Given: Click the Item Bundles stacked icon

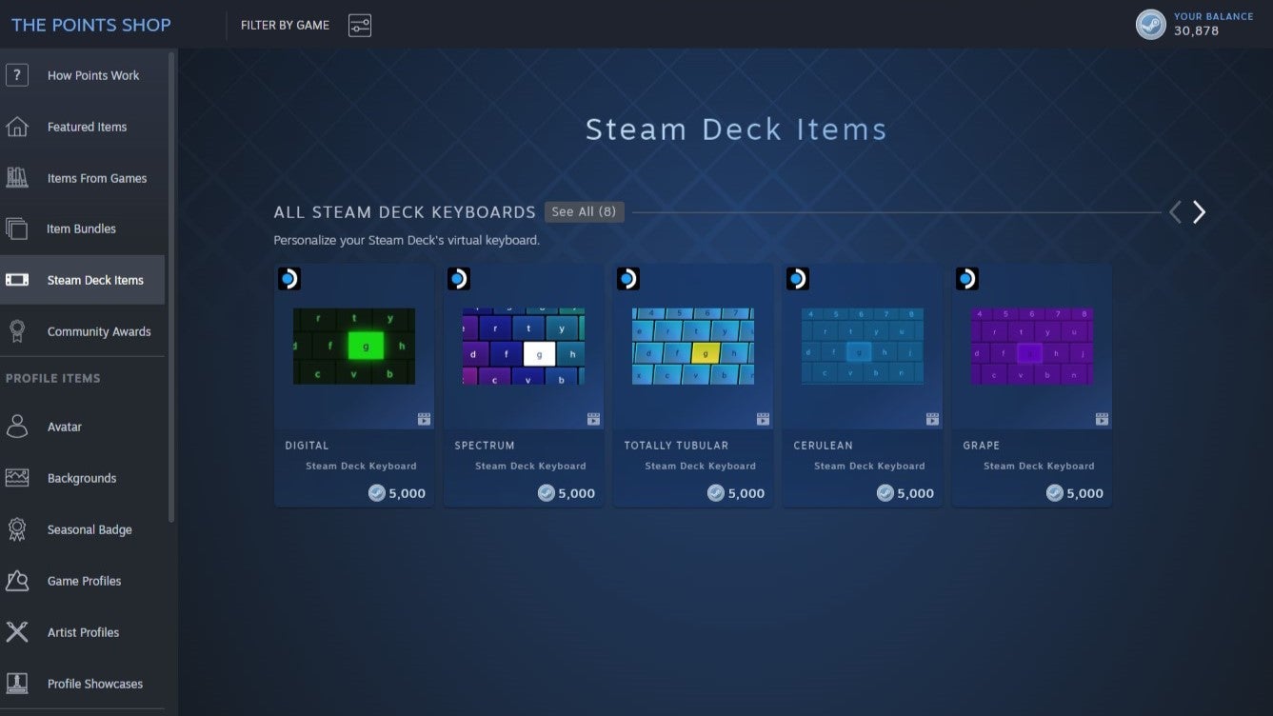Looking at the screenshot, I should tap(16, 229).
